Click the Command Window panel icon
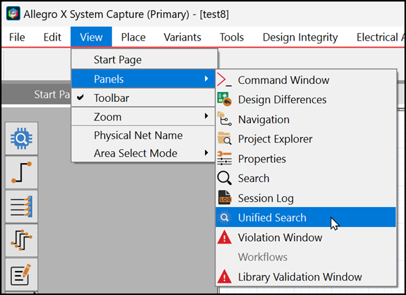The height and width of the screenshot is (295, 406). [x=225, y=81]
